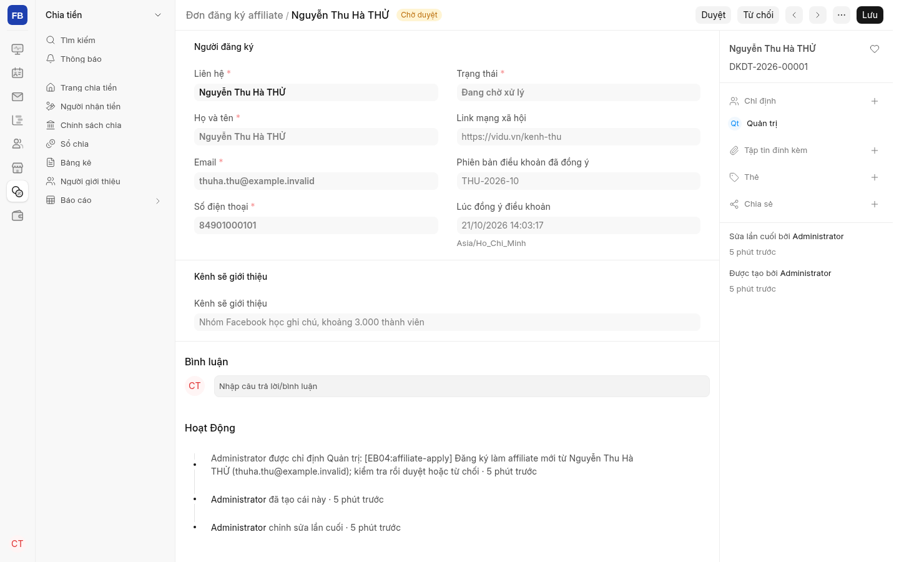899x562 pixels.
Task: Click the Từ chối reject button
Action: click(x=758, y=15)
